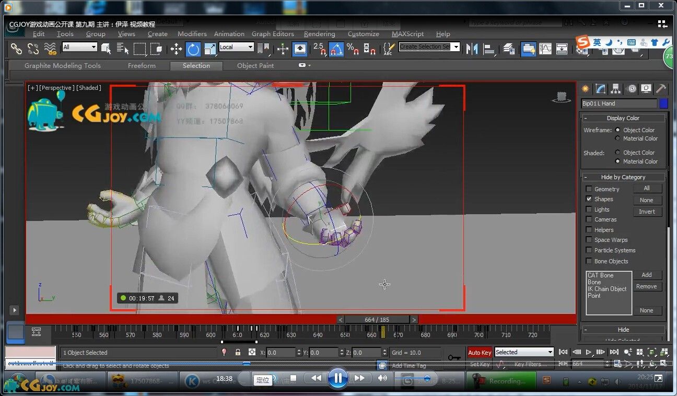Switch to the Object Paint tab

click(255, 66)
